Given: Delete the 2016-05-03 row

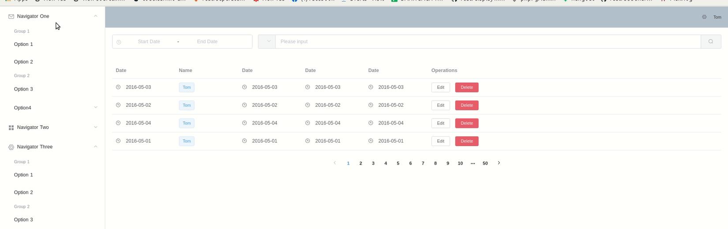Looking at the screenshot, I should [x=467, y=87].
